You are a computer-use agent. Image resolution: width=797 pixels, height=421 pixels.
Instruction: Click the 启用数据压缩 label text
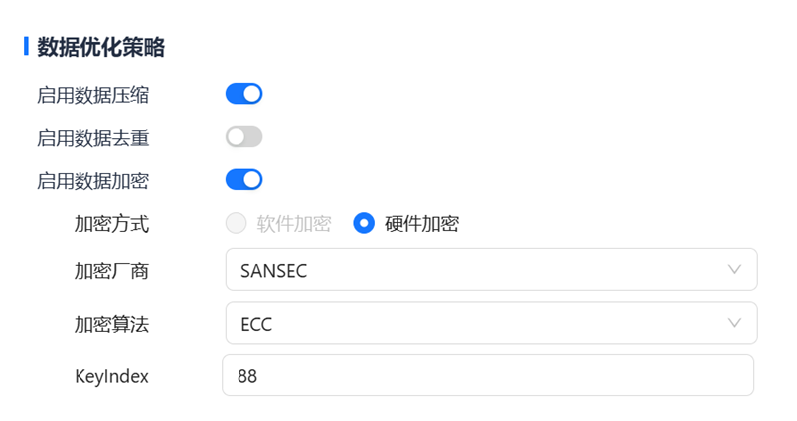93,95
